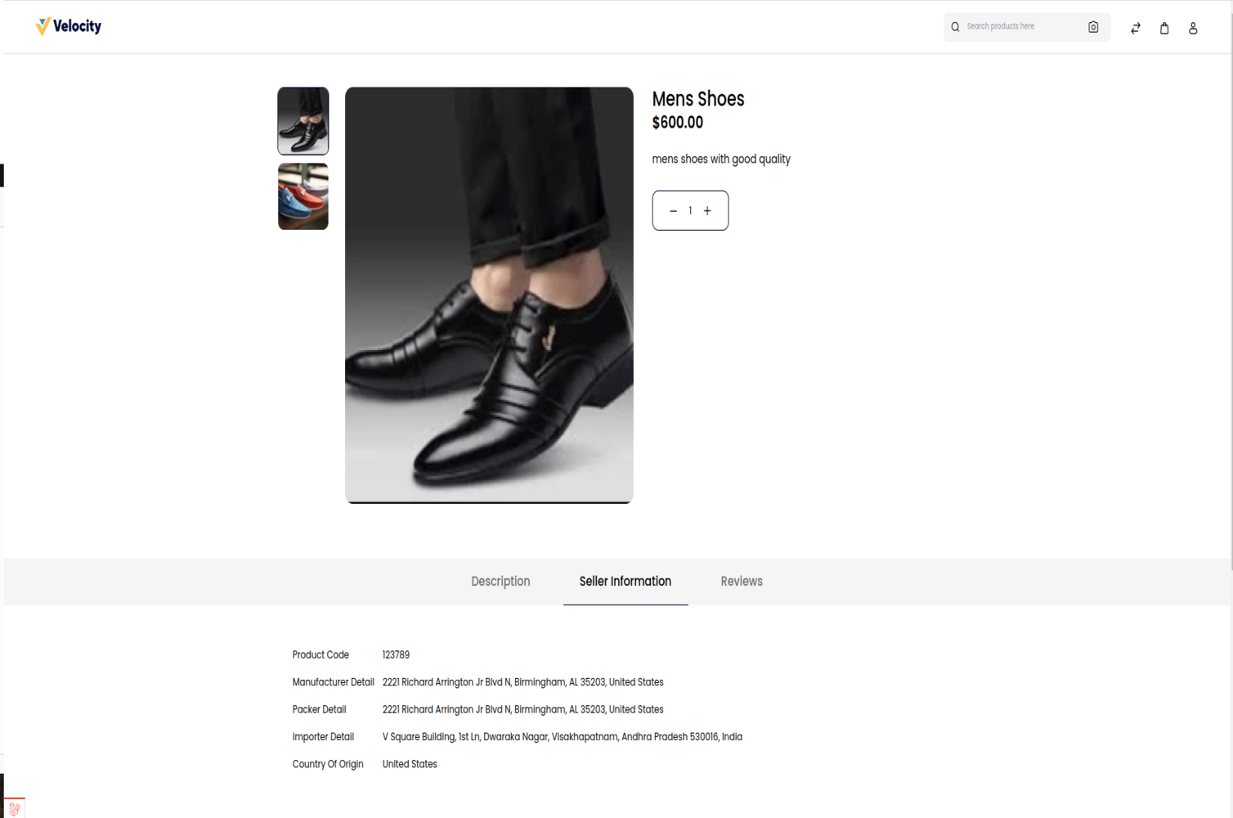Open image search camera icon

[x=1093, y=27]
